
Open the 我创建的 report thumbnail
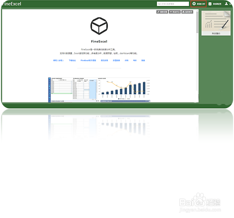(216, 23)
